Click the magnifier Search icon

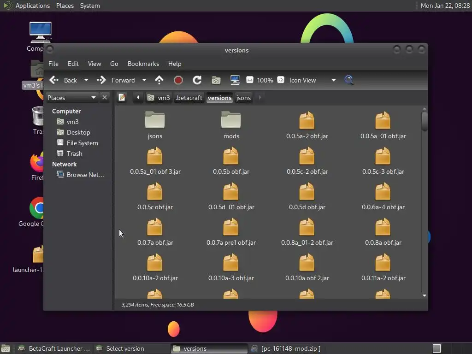point(349,80)
